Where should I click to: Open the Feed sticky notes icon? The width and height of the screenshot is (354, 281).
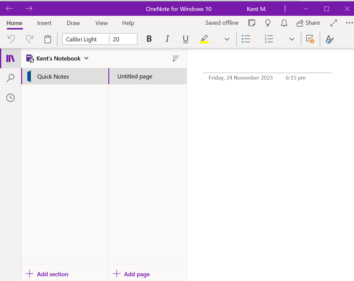click(252, 23)
